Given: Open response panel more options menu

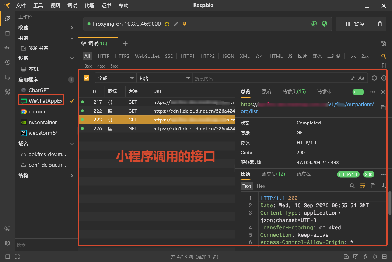Looking at the screenshot, I should [x=383, y=174].
